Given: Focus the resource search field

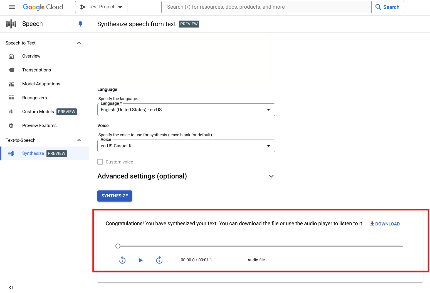Looking at the screenshot, I should [x=266, y=7].
